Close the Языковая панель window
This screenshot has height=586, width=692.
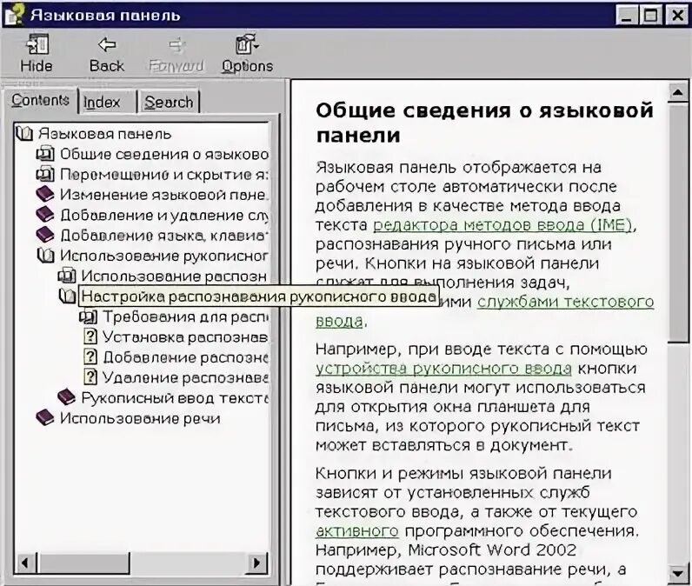point(677,16)
